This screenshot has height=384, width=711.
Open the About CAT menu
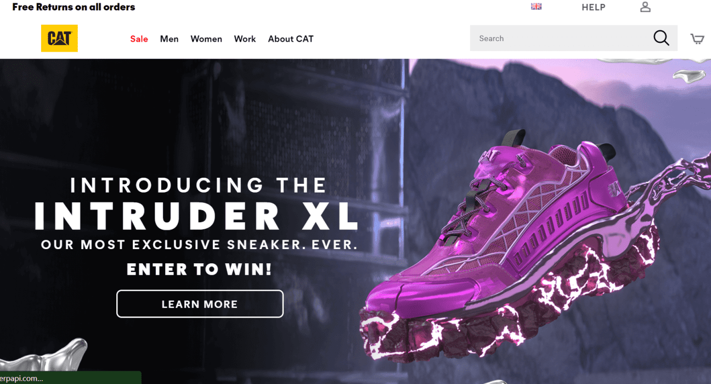click(291, 39)
